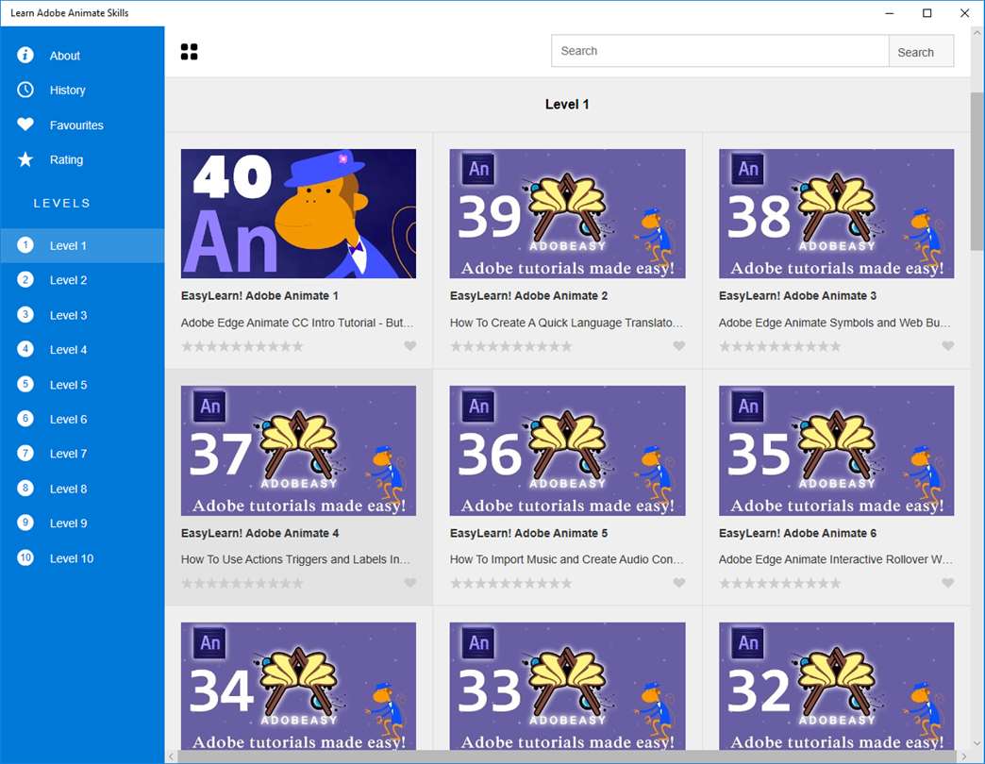Click the Level 1 number badge icon
985x764 pixels.
(x=25, y=245)
